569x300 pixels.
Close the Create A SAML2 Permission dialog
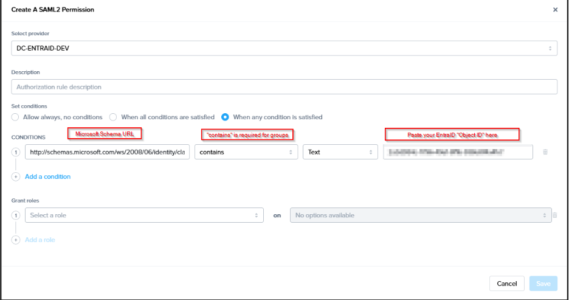(x=554, y=10)
